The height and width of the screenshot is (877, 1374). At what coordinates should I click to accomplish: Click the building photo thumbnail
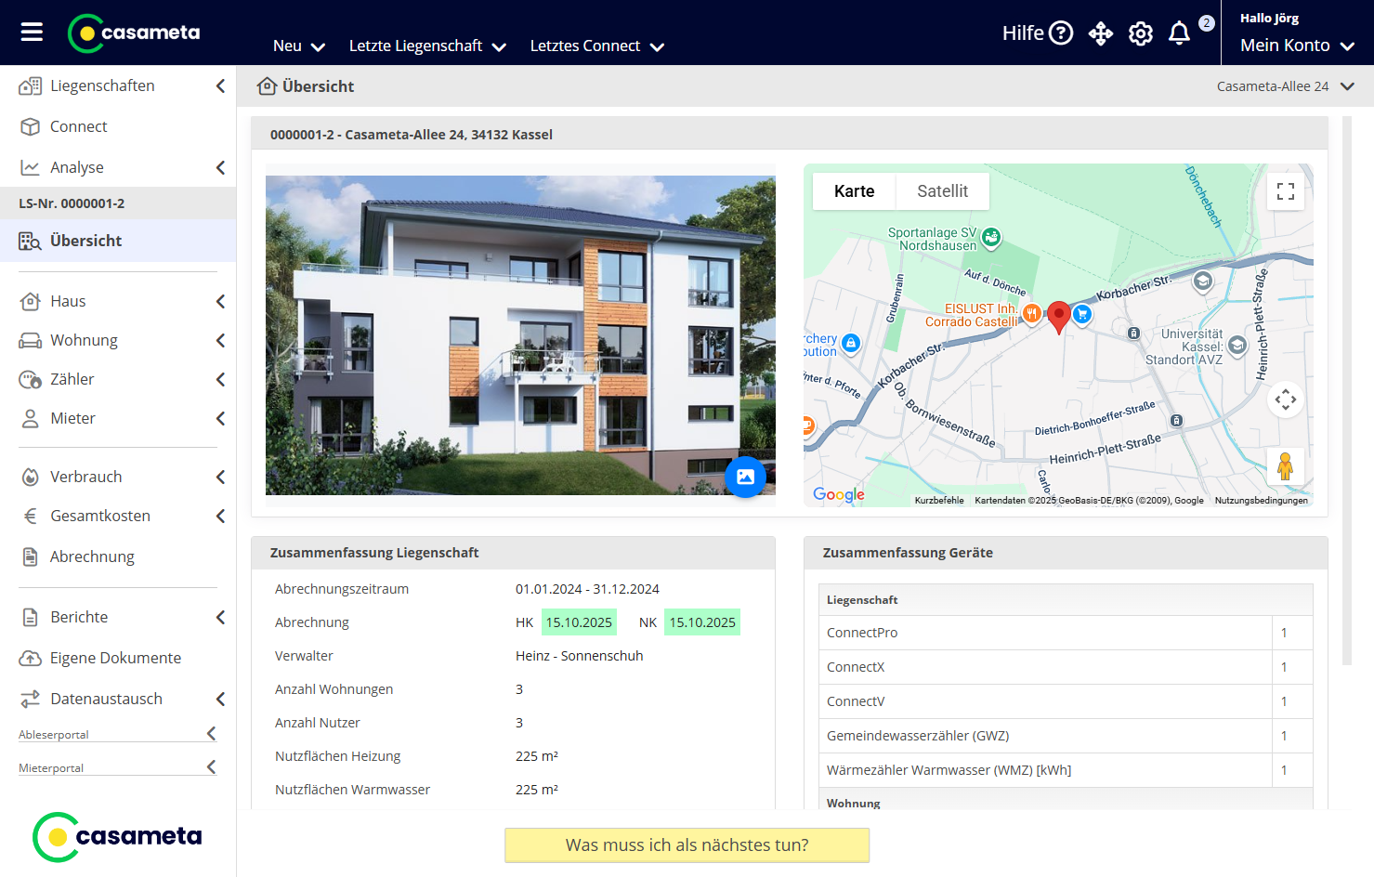[x=520, y=334]
